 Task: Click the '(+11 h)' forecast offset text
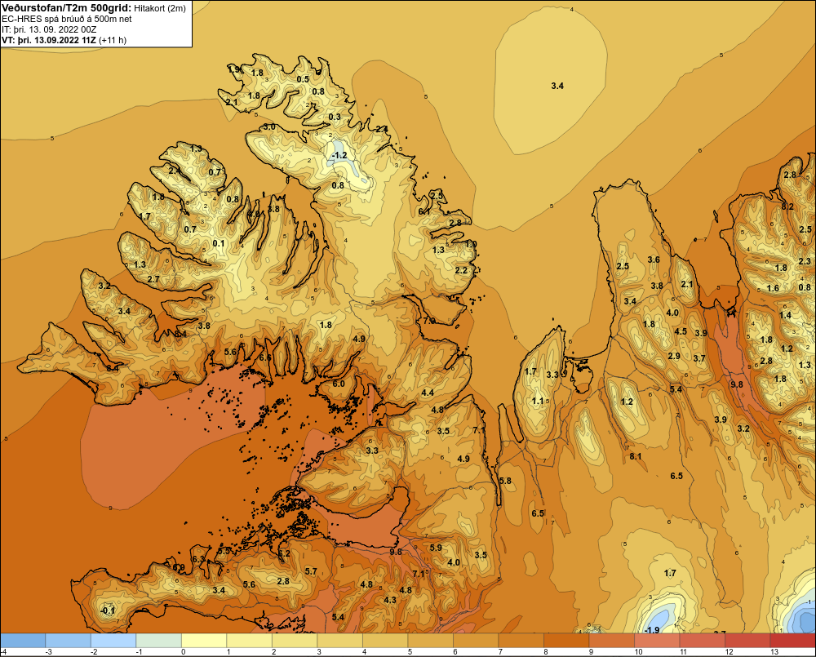pos(113,40)
